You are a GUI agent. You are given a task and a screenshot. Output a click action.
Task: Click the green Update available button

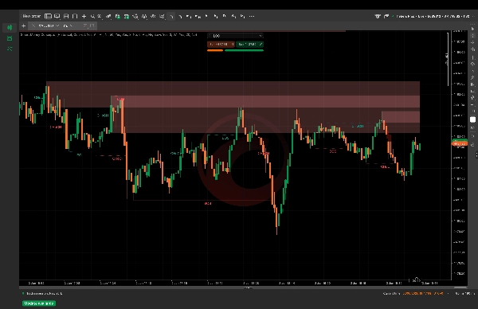tap(39, 303)
